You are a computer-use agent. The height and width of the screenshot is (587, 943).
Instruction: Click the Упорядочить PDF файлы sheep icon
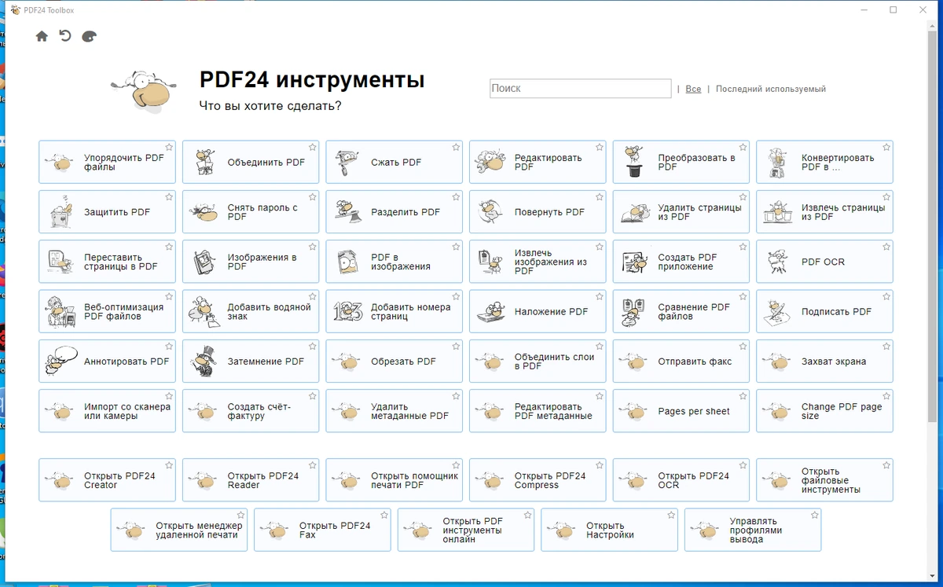pyautogui.click(x=61, y=162)
